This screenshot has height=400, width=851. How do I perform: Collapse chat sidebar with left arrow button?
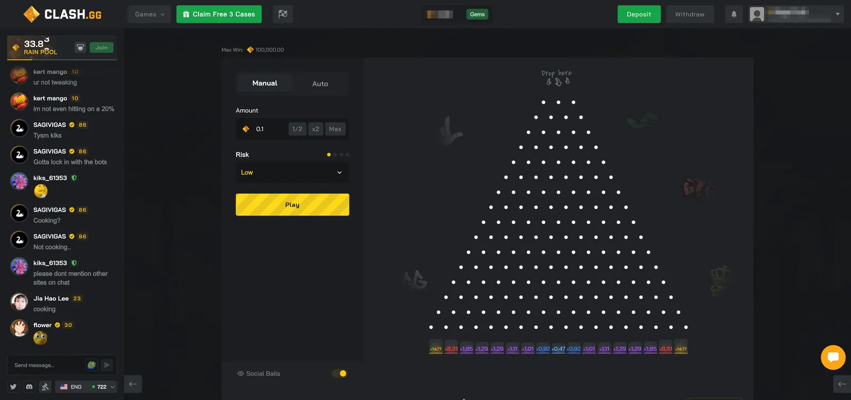click(133, 384)
